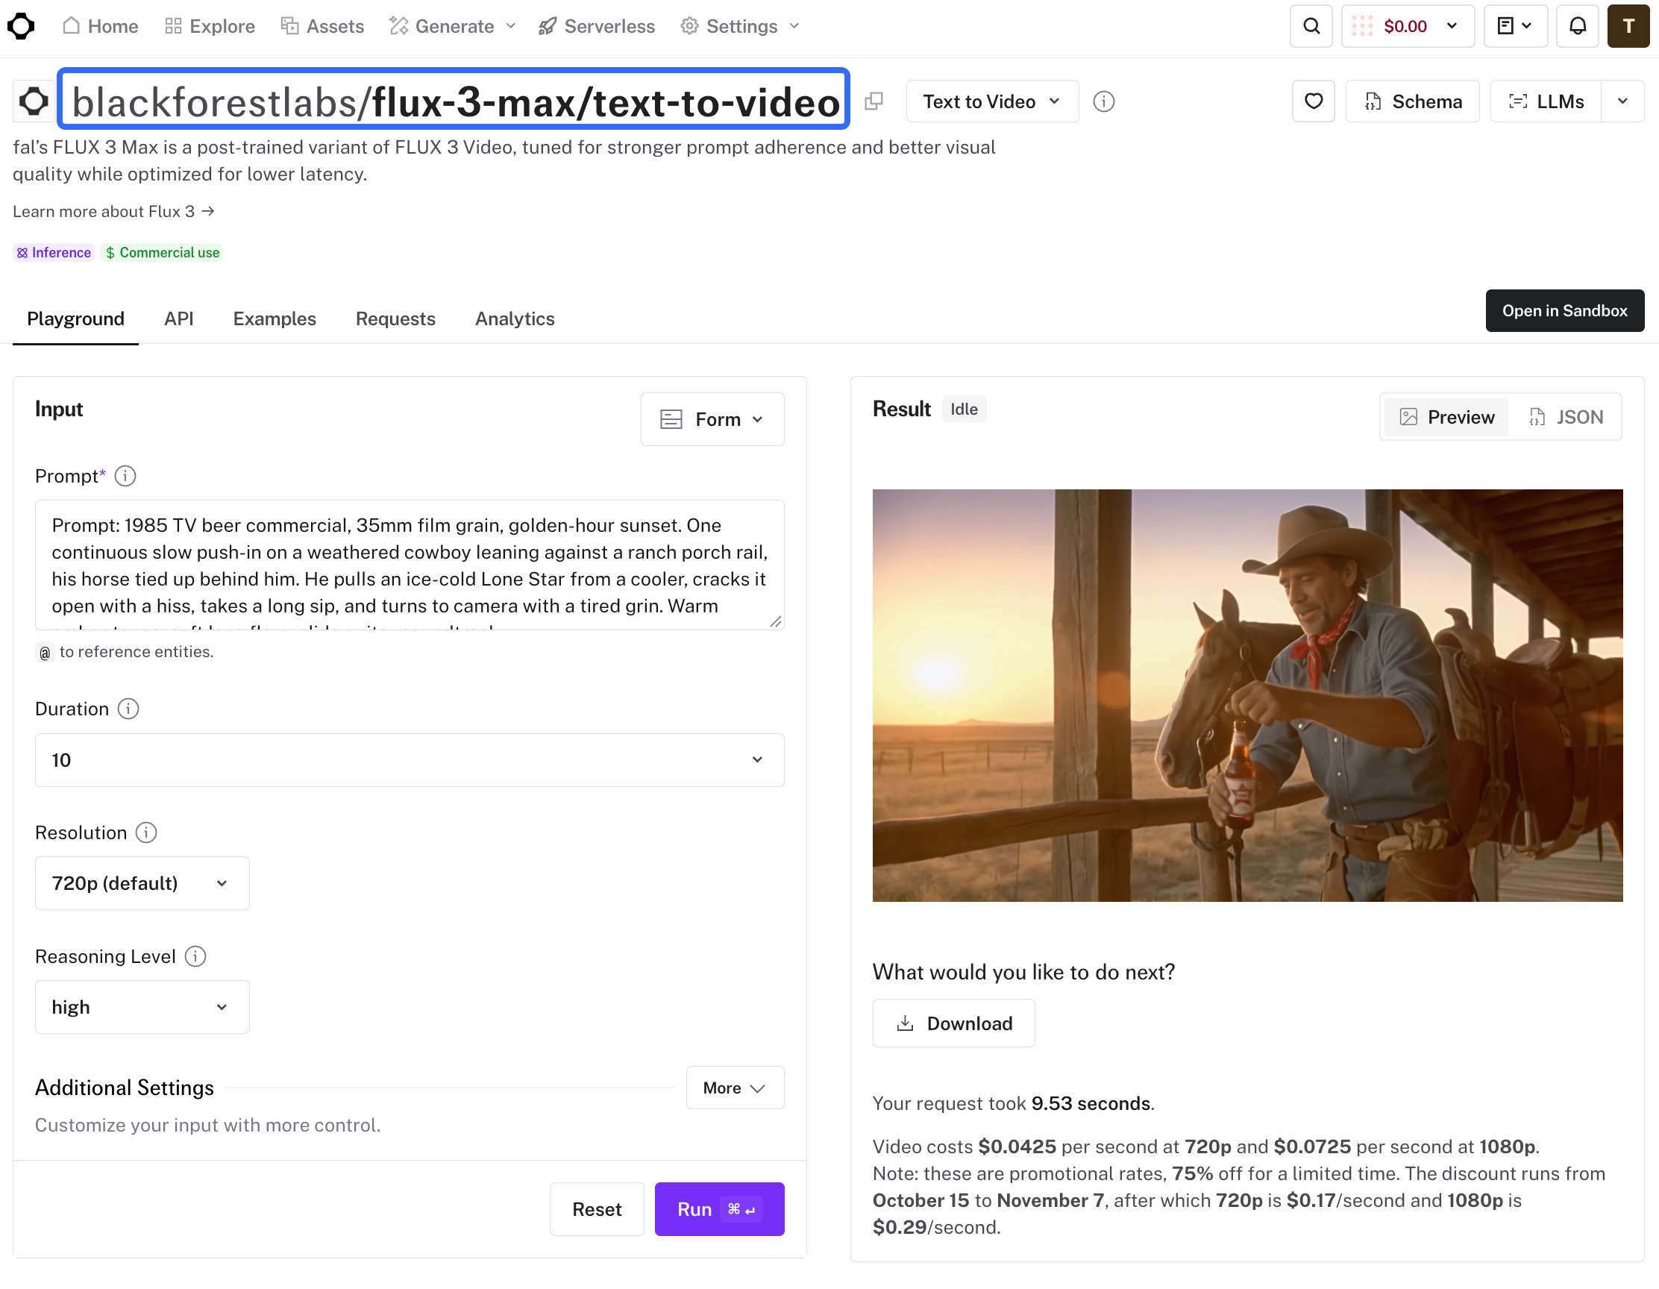Open the Generate menu dropdown
The image size is (1659, 1289).
(x=453, y=27)
